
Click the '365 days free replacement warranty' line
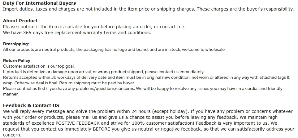(x=77, y=33)
